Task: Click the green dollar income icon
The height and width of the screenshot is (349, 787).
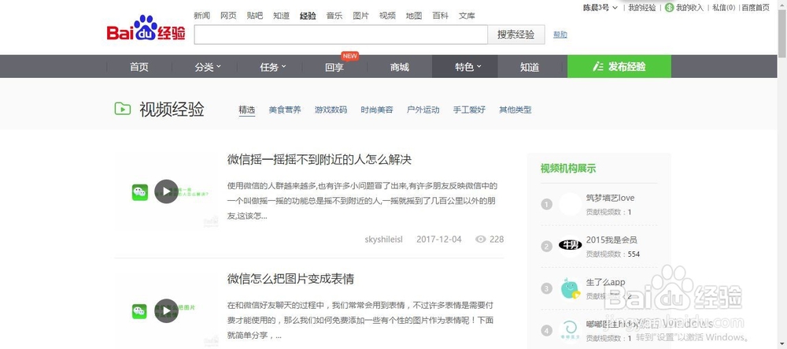Action: (669, 8)
